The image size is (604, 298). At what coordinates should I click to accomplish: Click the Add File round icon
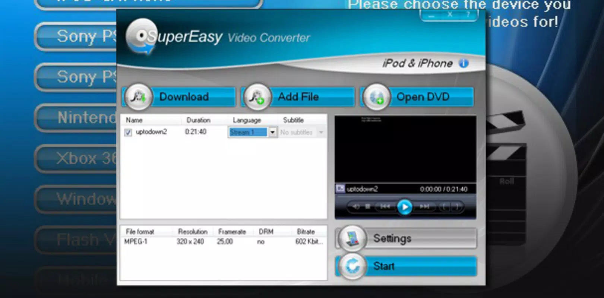tap(257, 97)
